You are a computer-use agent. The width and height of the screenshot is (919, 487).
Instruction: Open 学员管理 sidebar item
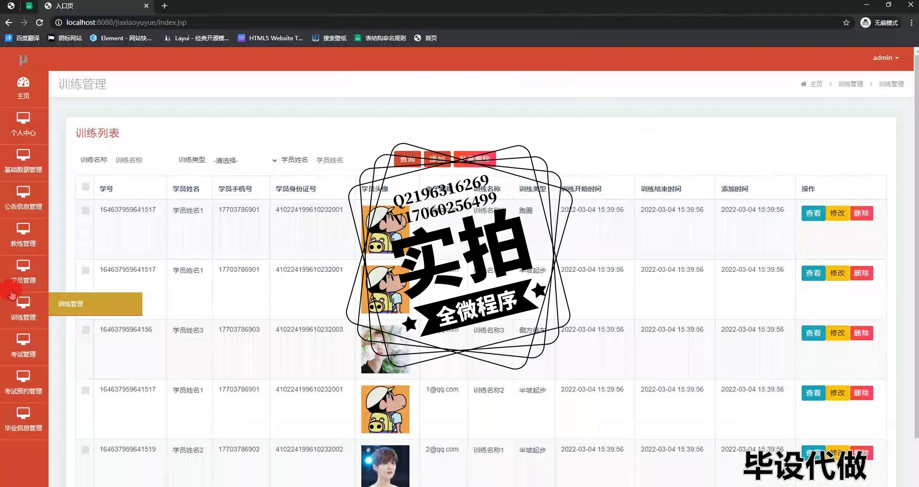[x=23, y=273]
